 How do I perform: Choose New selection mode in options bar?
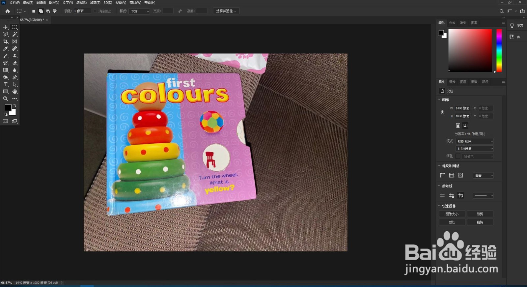pos(34,11)
